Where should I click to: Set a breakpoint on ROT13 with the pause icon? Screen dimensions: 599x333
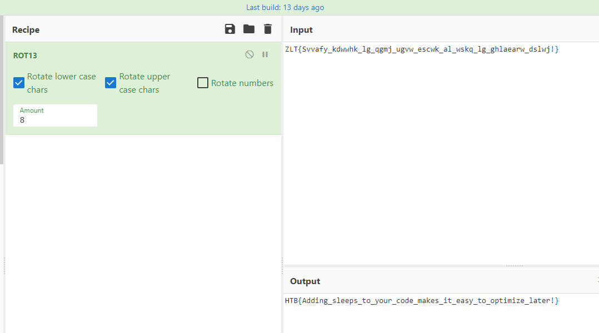[265, 54]
